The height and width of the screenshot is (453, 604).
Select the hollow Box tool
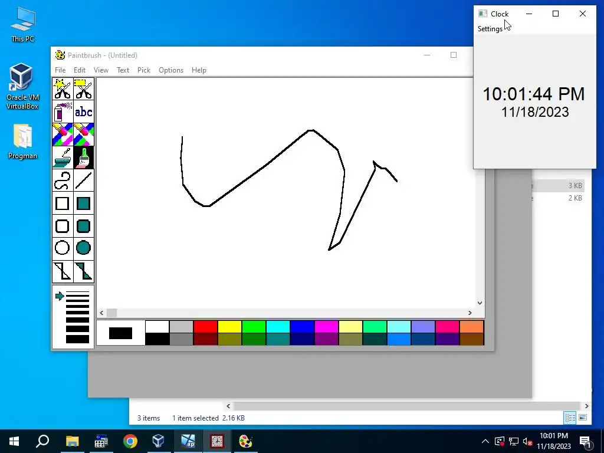click(x=63, y=203)
